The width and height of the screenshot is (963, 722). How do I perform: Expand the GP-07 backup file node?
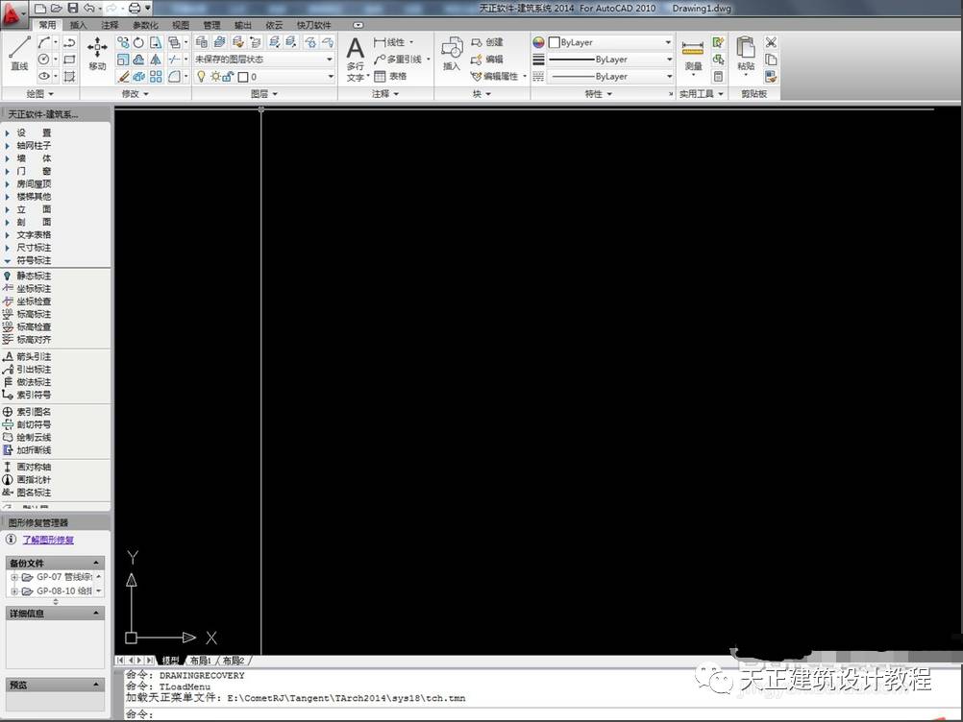coord(14,577)
